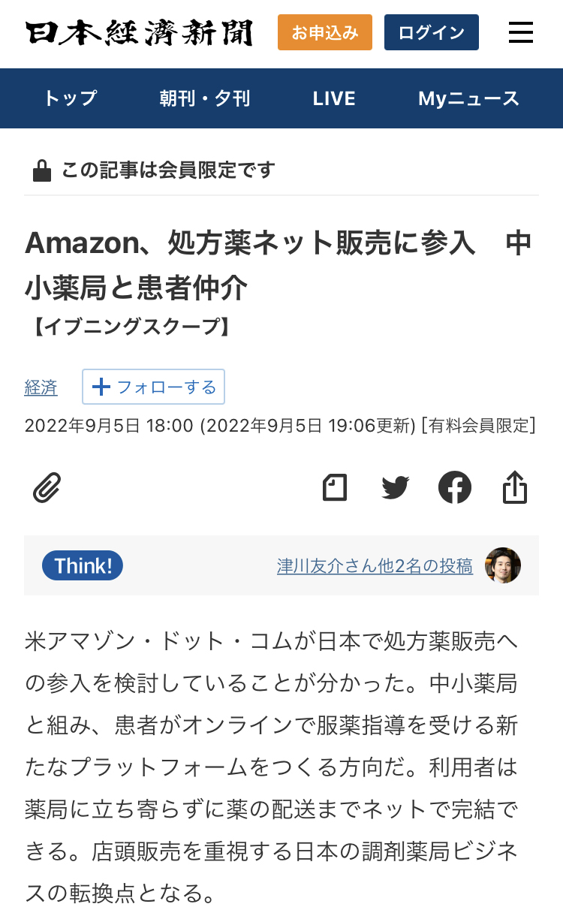This screenshot has height=913, width=563.
Task: Go to the Myニュース tab
Action: [468, 98]
